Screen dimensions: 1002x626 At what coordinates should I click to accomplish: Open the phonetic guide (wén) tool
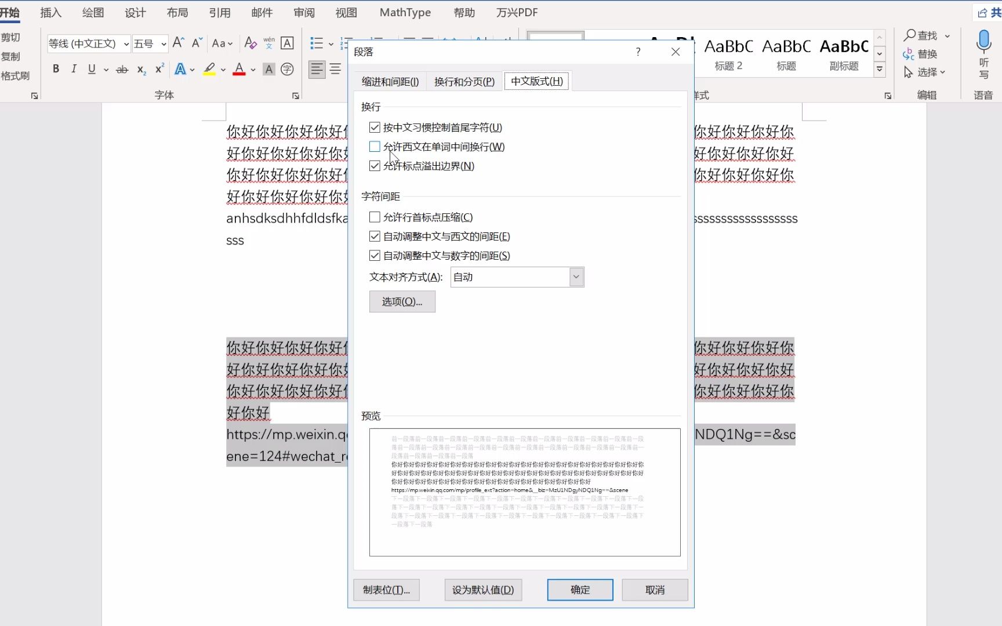pyautogui.click(x=269, y=43)
